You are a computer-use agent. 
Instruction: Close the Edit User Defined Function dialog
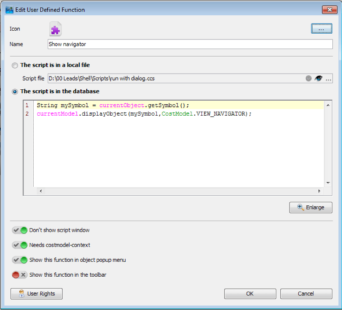[x=330, y=10]
